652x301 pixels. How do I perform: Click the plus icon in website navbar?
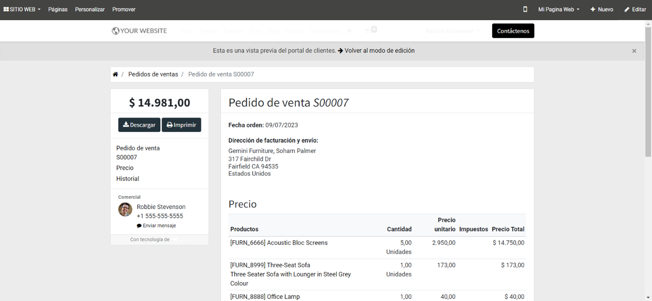349,31
